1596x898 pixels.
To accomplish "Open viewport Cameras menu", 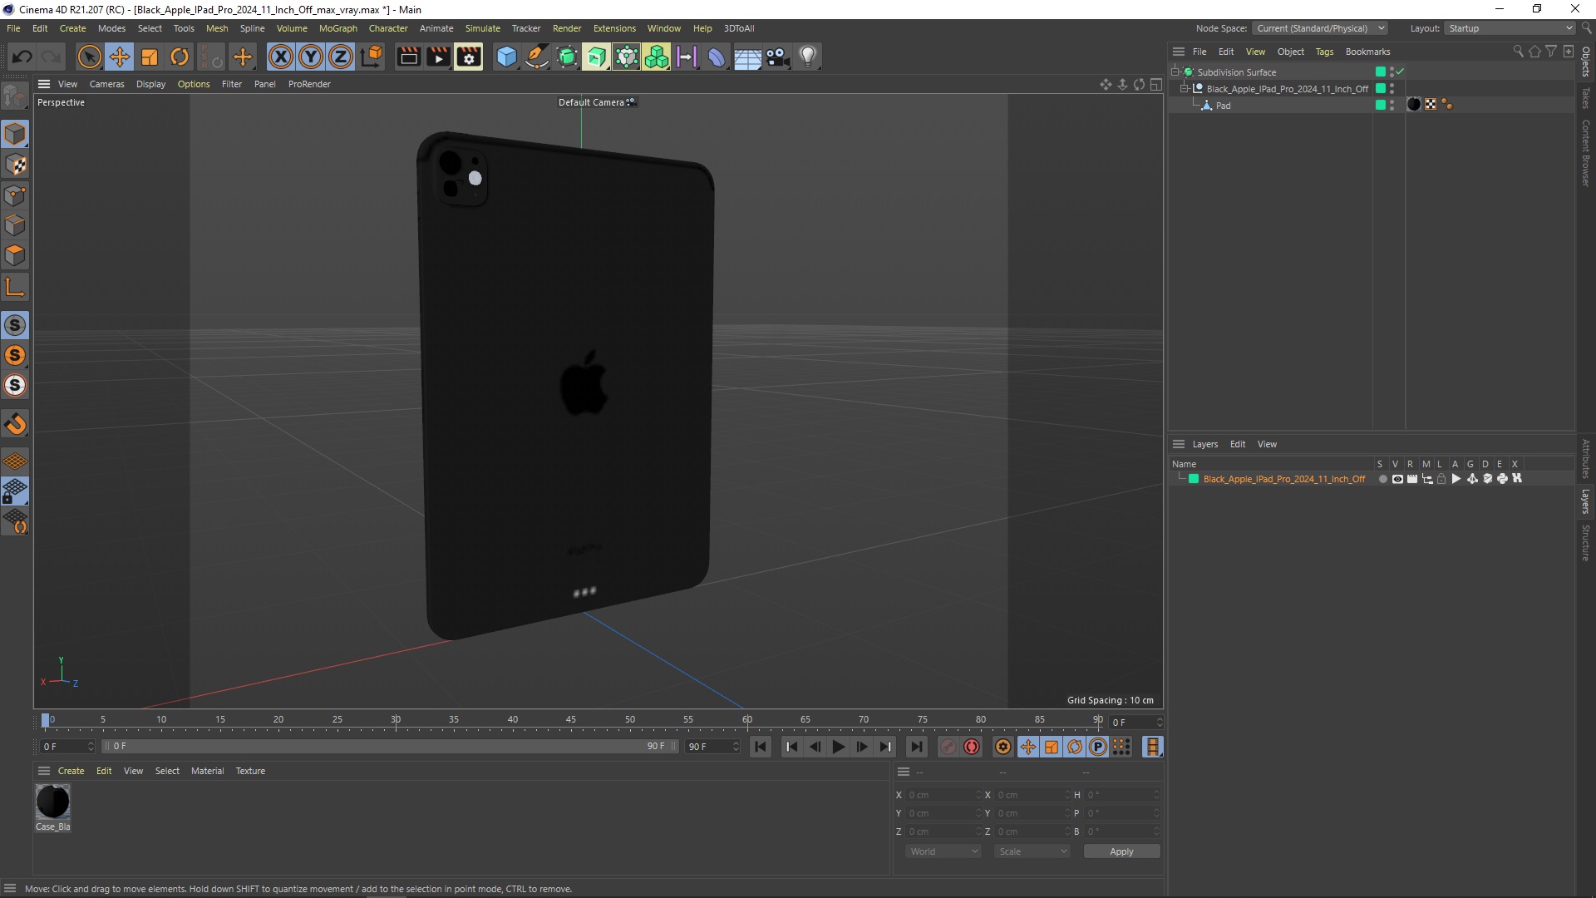I will click(106, 84).
